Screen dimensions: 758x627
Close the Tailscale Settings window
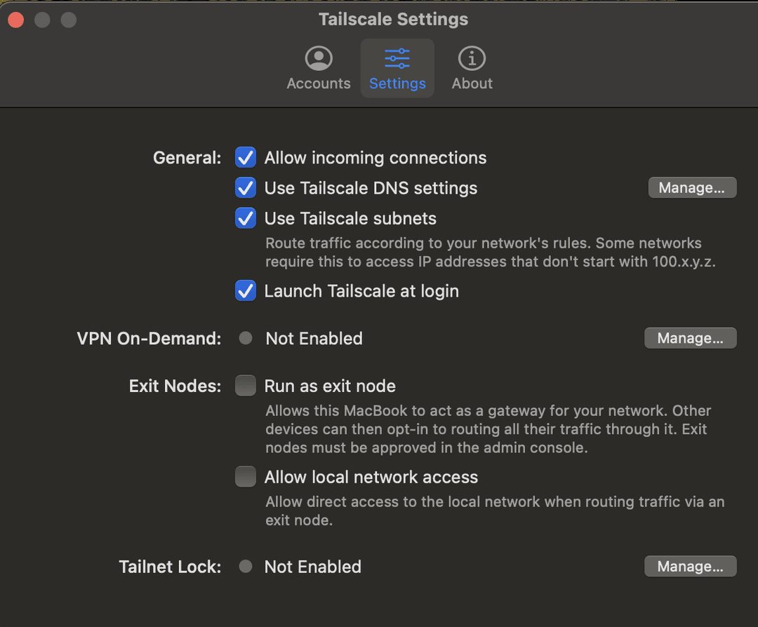click(15, 20)
